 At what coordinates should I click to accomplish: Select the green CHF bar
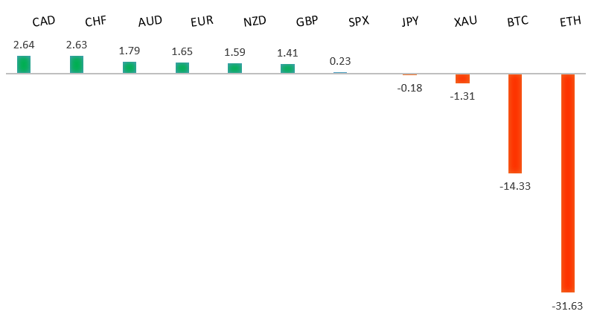coord(77,65)
